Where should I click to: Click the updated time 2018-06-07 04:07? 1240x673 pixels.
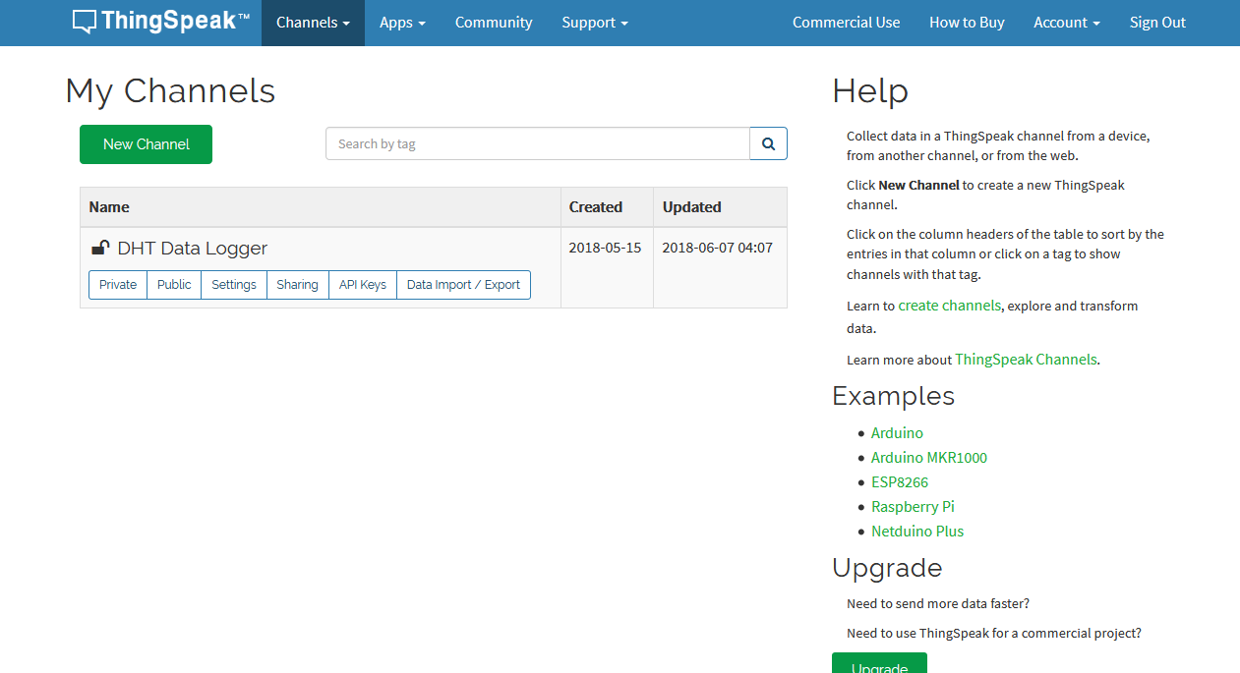(x=717, y=248)
